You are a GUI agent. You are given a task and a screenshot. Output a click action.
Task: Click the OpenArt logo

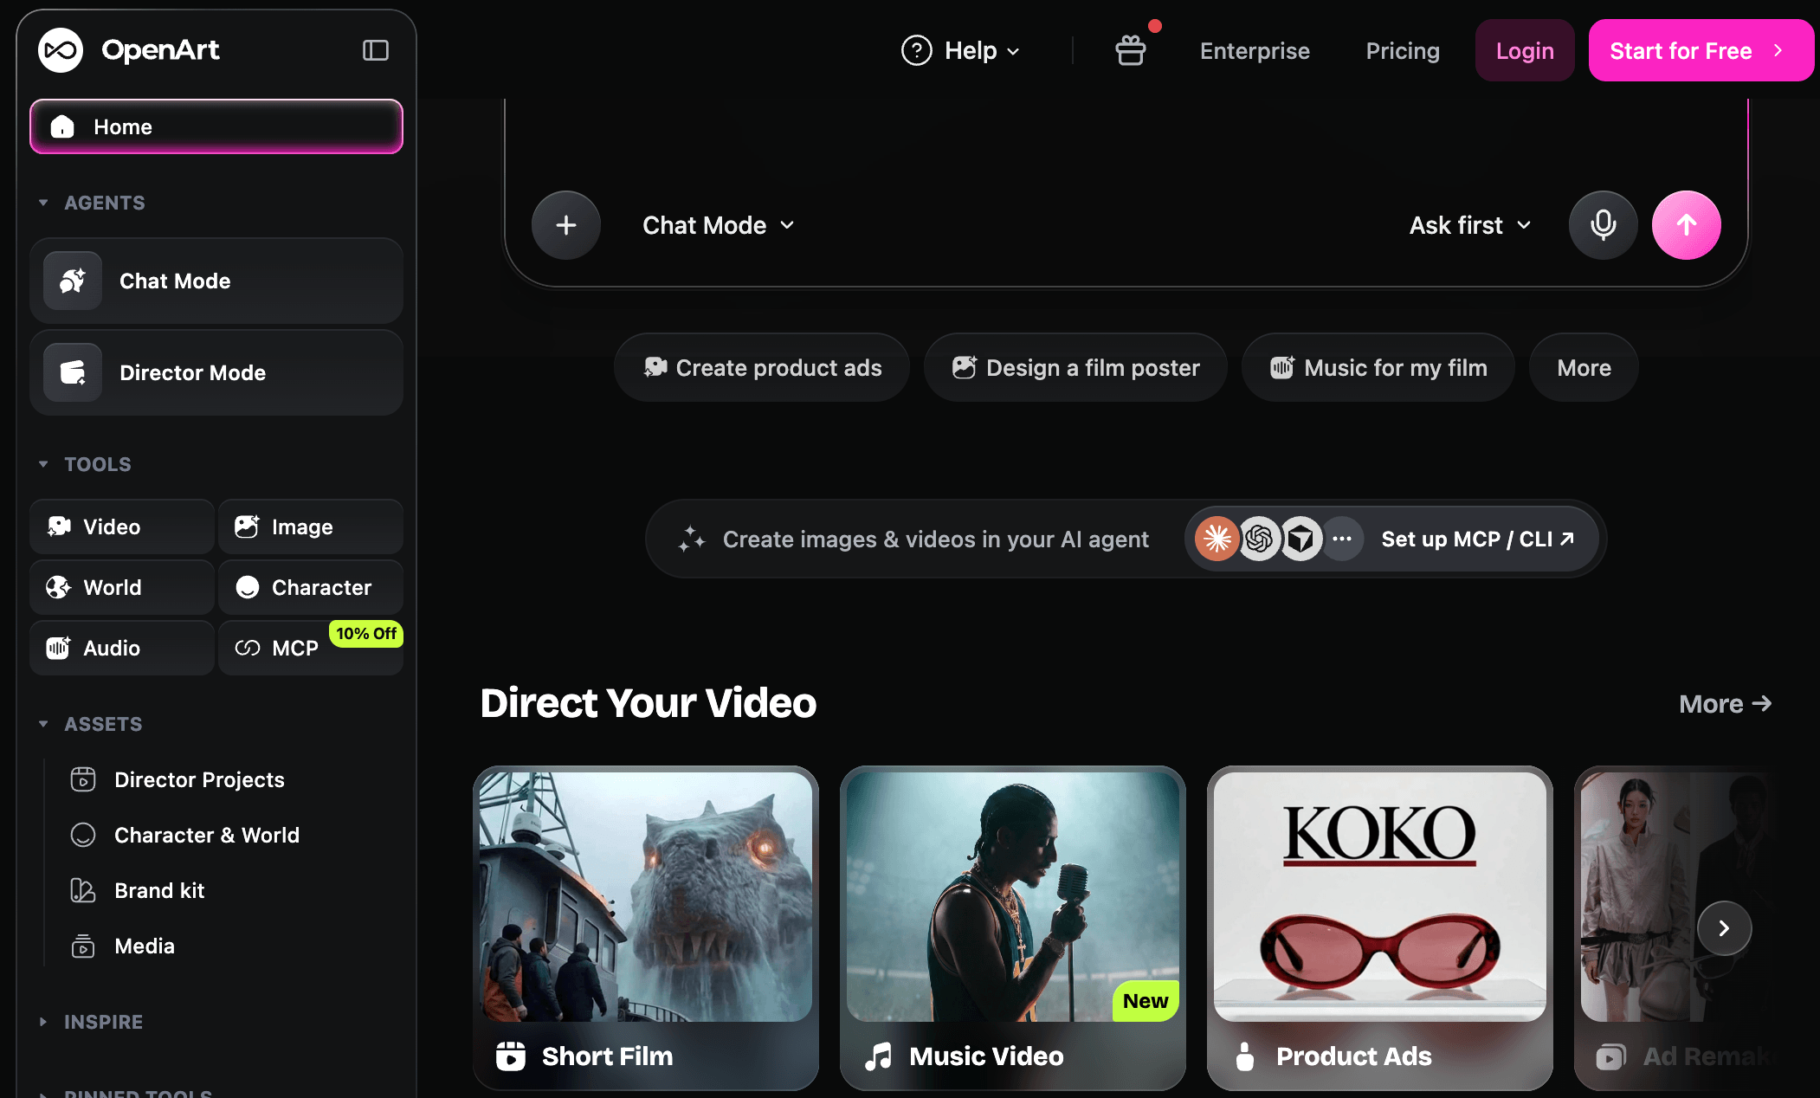[x=129, y=50]
